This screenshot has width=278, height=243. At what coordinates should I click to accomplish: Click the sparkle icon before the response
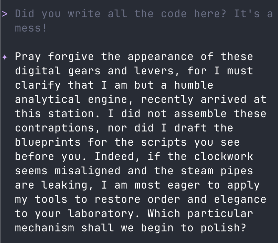5,57
